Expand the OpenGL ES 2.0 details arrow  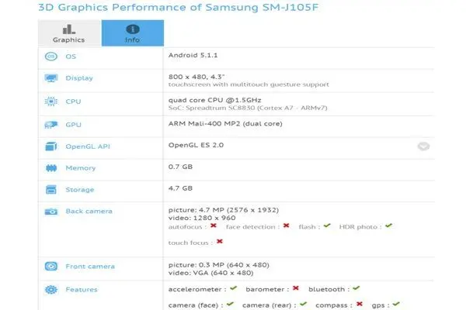pos(423,146)
